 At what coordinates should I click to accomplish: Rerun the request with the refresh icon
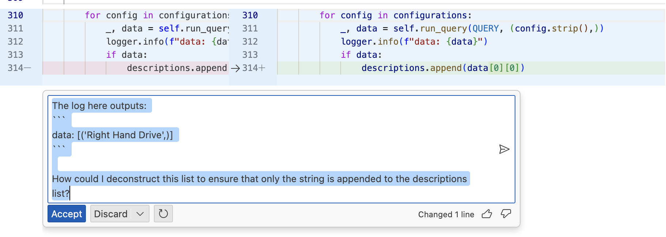click(163, 214)
